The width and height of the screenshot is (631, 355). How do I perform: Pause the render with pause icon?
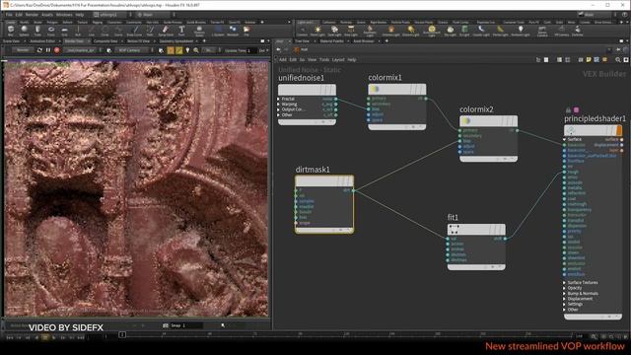click(48, 50)
